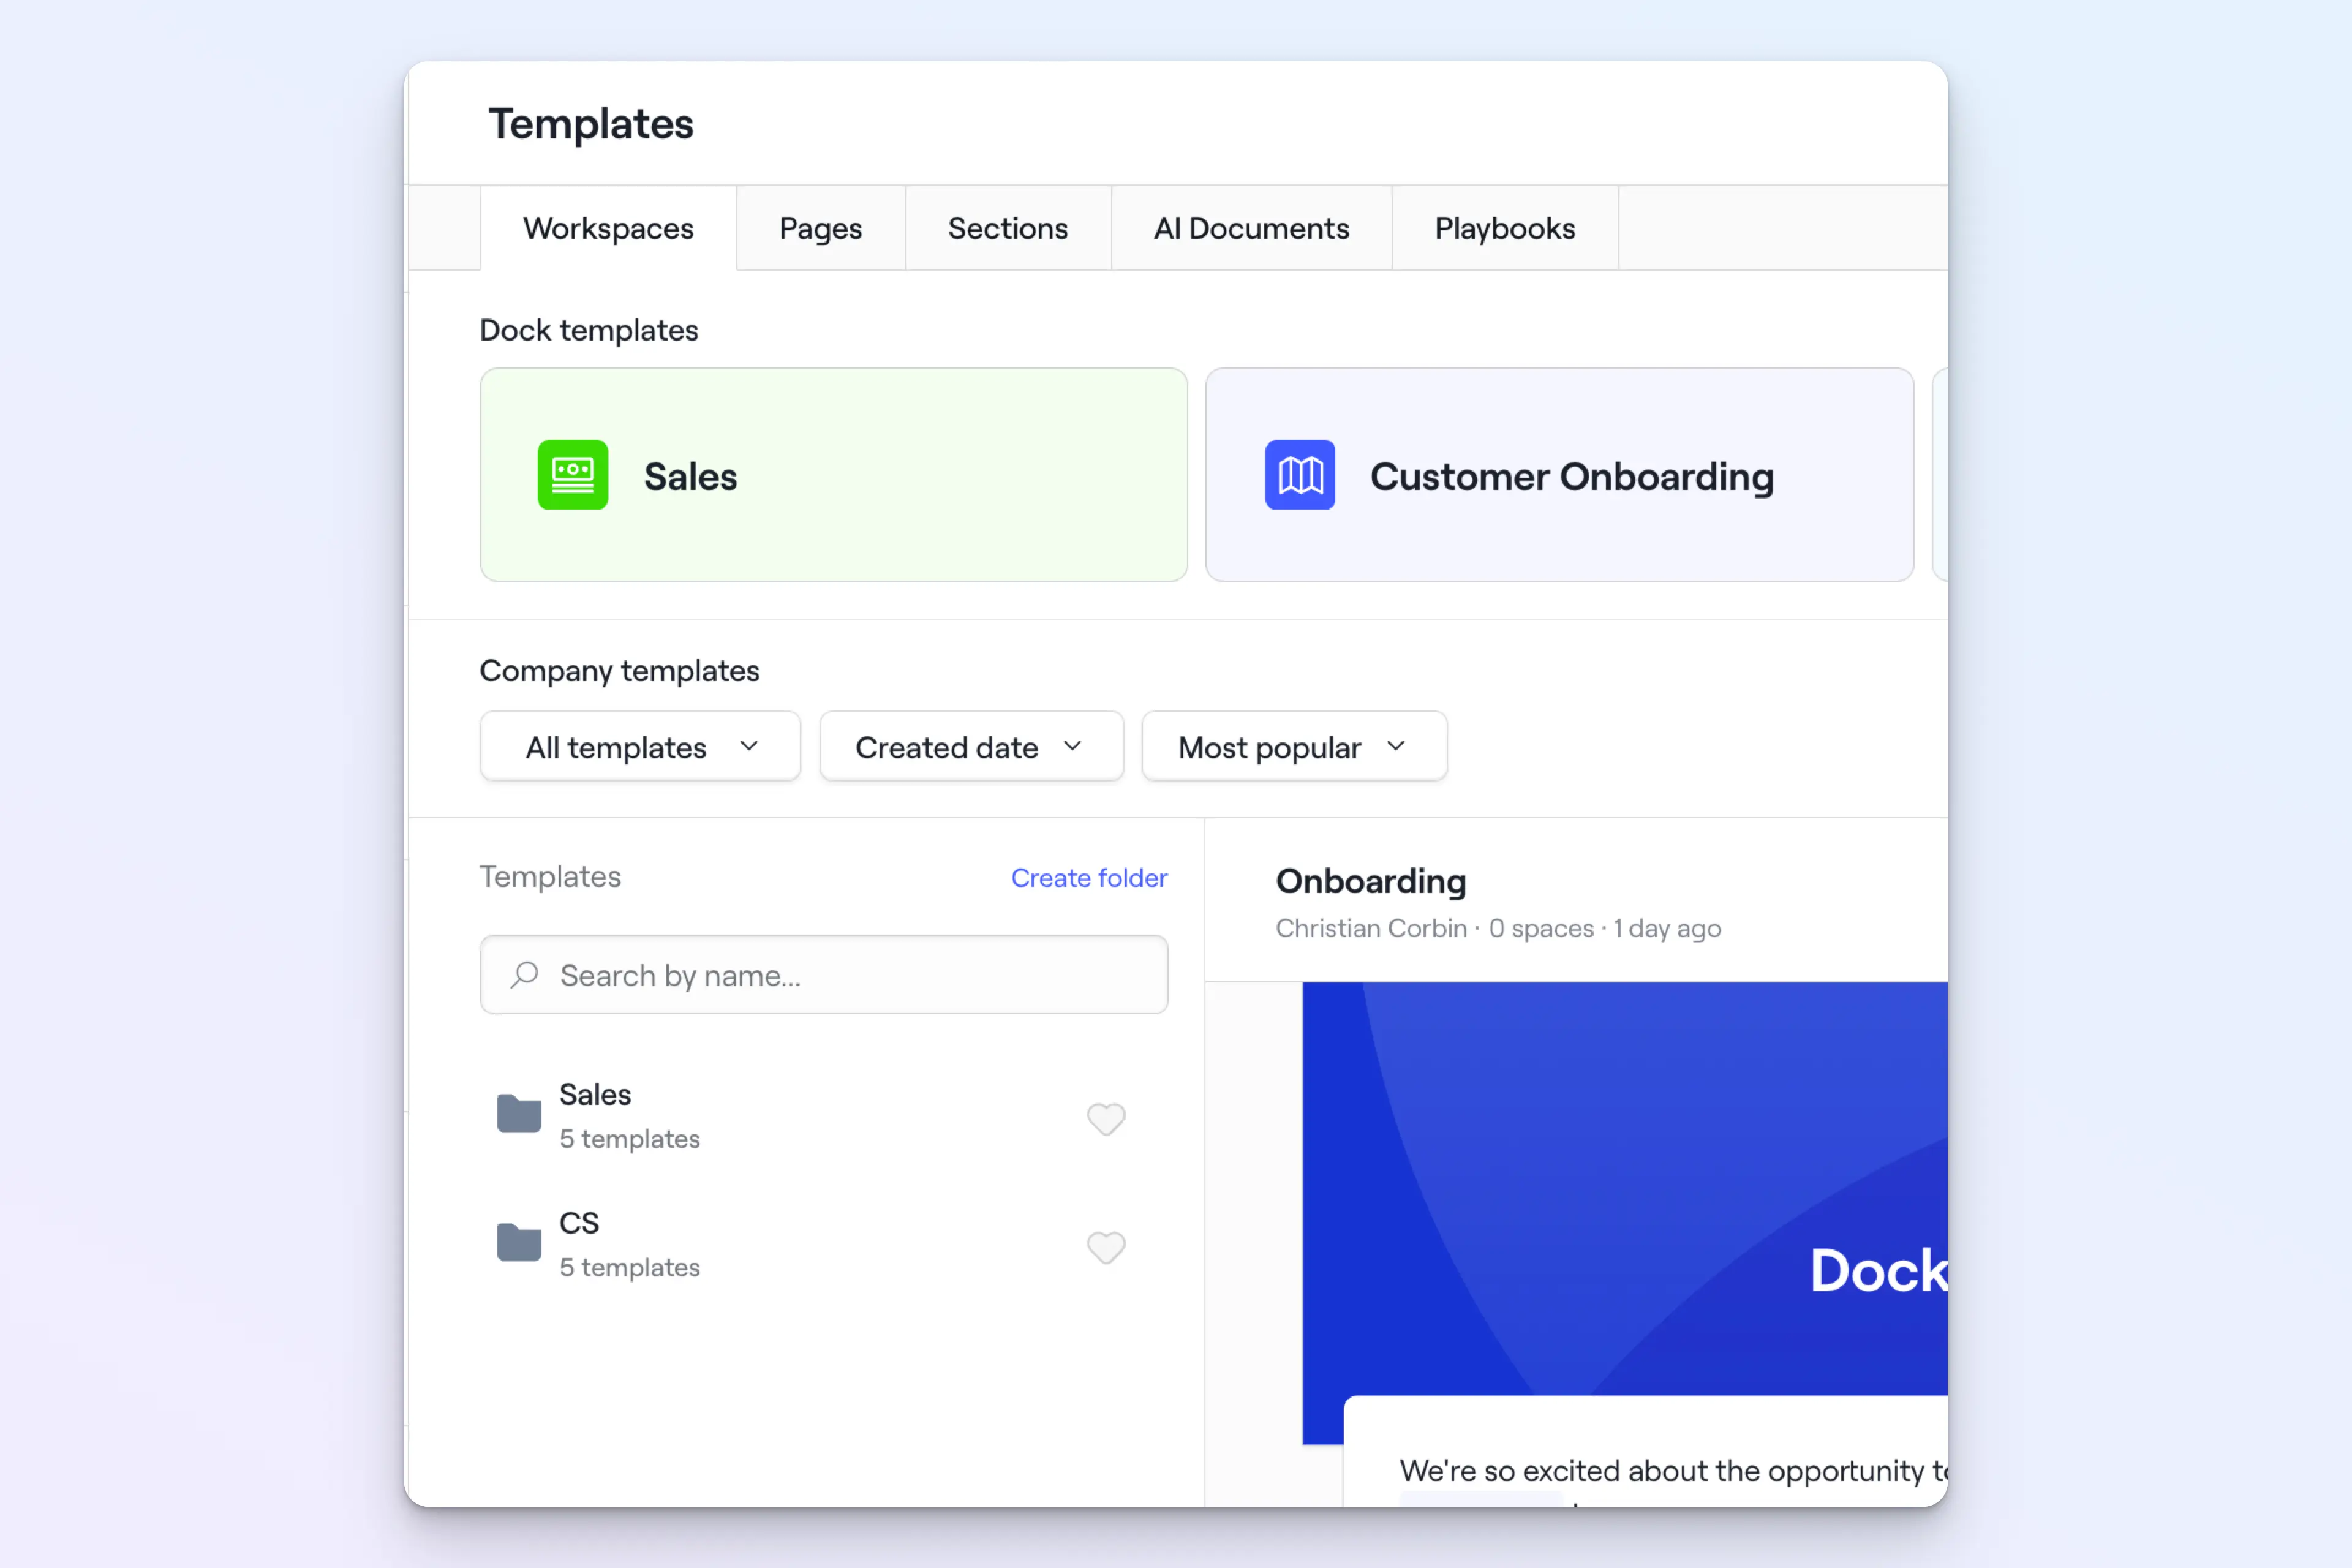Focus the Search by name field
Viewport: 2352px width, 1568px height.
click(x=850, y=975)
